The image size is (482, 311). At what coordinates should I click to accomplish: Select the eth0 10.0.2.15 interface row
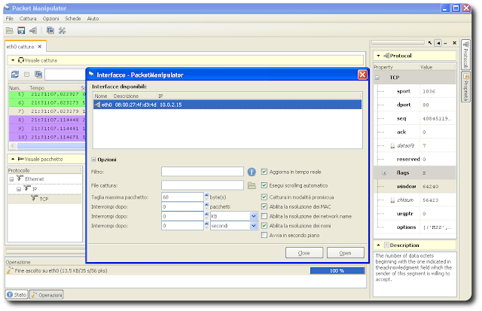point(227,105)
